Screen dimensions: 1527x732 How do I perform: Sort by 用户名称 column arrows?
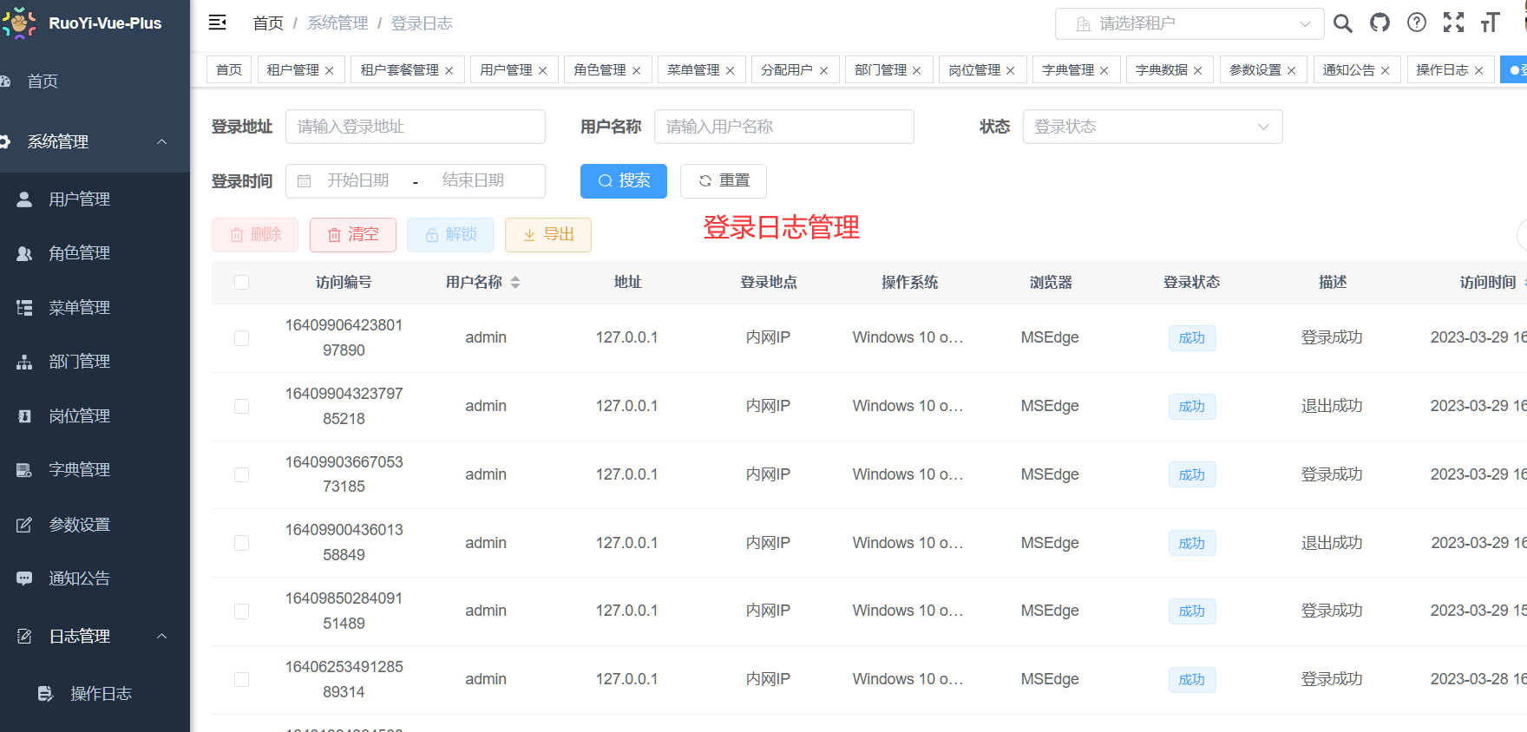pyautogui.click(x=515, y=282)
